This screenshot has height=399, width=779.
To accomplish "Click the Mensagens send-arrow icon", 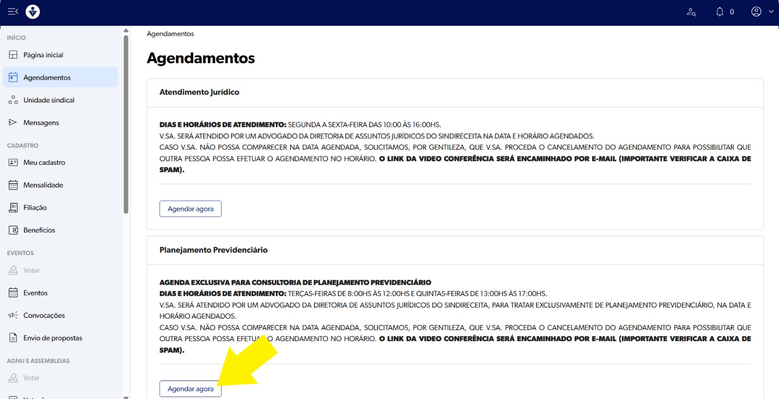I will click(x=13, y=122).
